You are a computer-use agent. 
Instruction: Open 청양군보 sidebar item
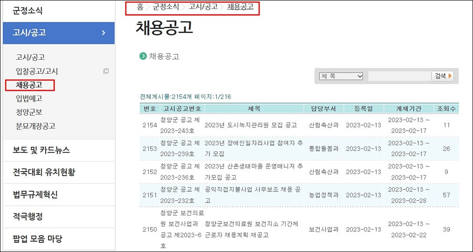click(x=29, y=112)
